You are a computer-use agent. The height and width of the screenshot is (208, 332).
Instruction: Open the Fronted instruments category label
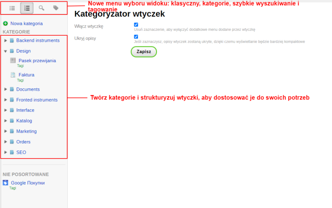tap(37, 100)
